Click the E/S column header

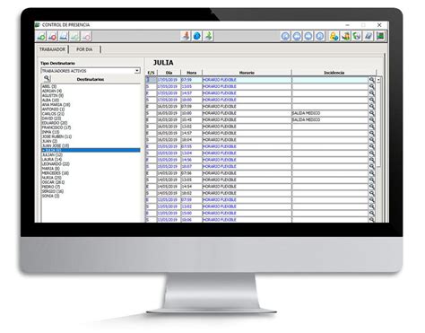tap(152, 73)
